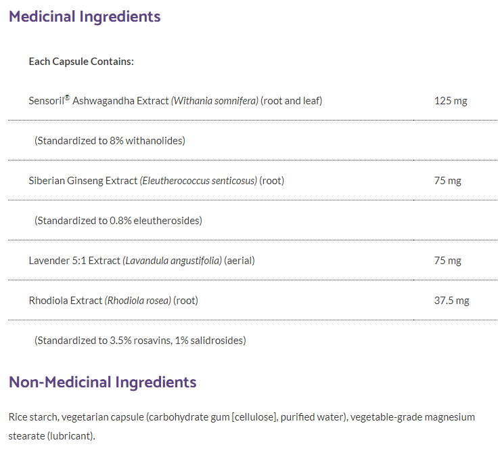Click the Siberian Ginseng 75 mg dosage
The height and width of the screenshot is (451, 498).
(448, 181)
